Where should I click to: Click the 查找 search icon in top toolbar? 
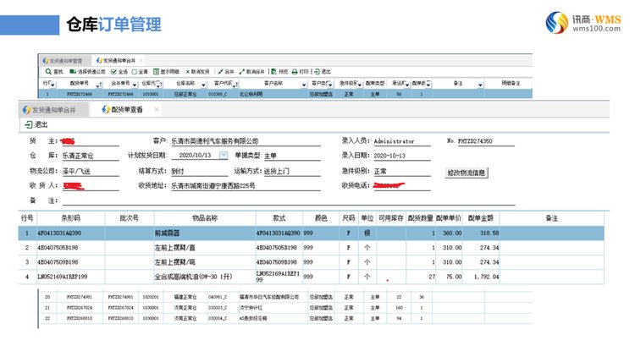(48, 72)
